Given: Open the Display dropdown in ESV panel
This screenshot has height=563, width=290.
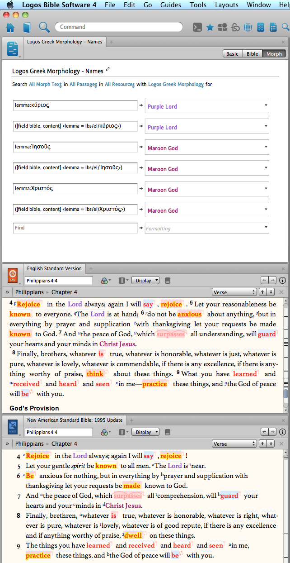Looking at the screenshot, I should [x=145, y=281].
